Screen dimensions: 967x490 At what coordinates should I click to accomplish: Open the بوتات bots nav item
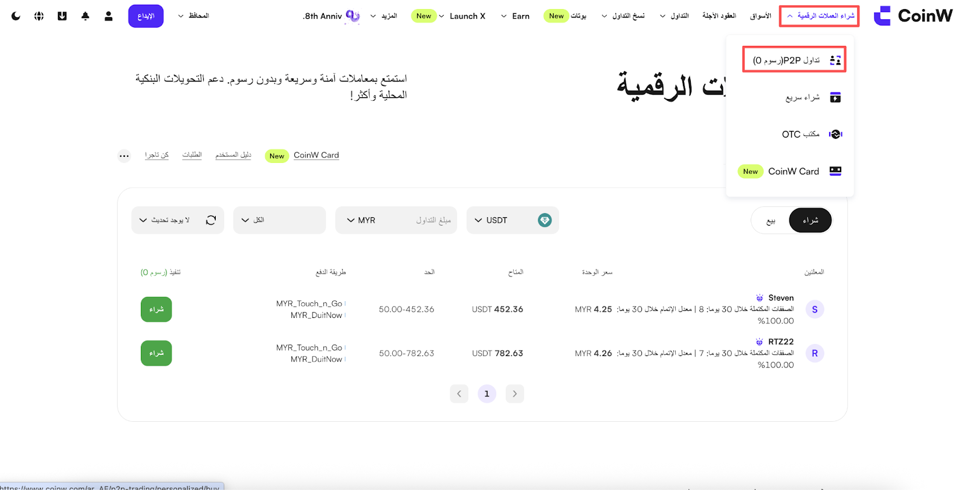pos(578,16)
